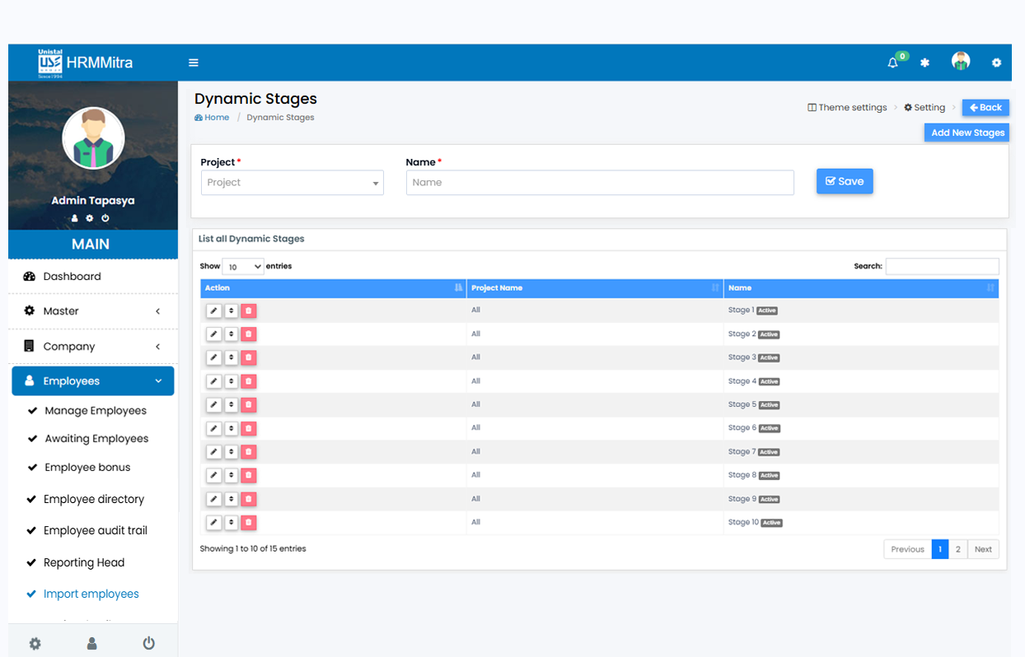Click the Add New Stages button
The height and width of the screenshot is (657, 1025).
coord(967,133)
